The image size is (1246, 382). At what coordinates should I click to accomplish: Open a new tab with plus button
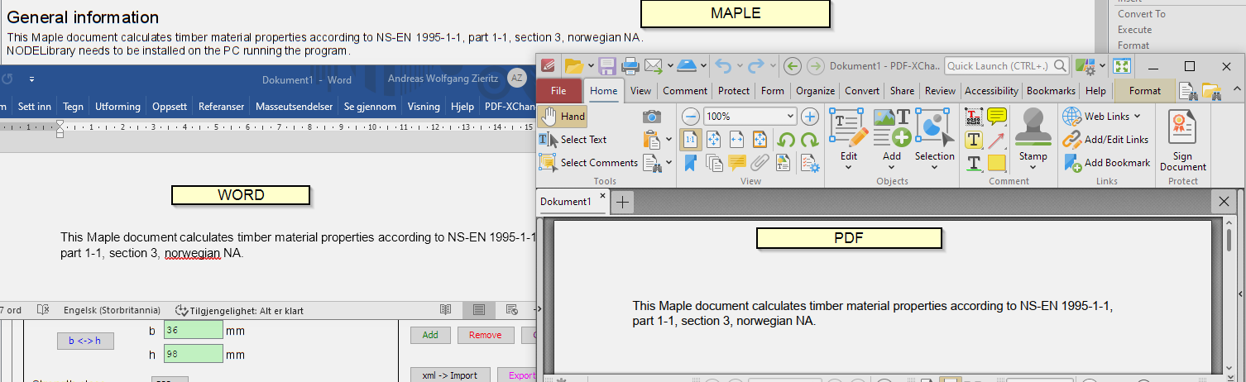622,202
